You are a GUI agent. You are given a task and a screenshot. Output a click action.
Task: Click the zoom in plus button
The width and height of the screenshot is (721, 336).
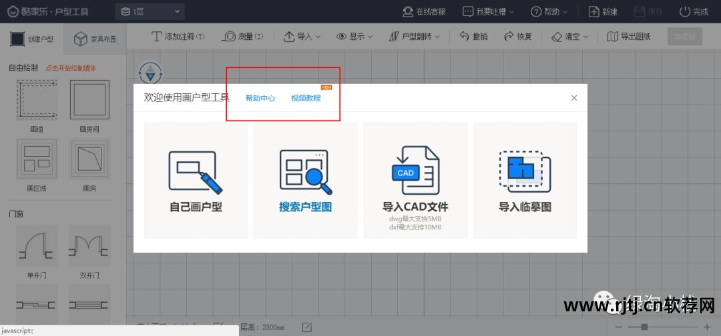click(707, 327)
